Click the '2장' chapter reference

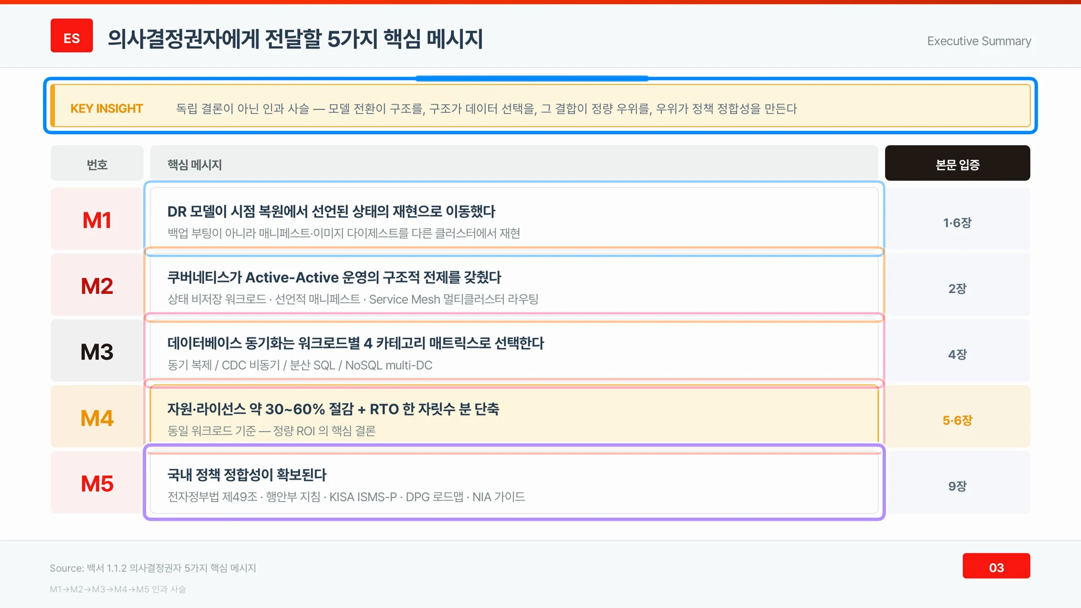pyautogui.click(x=957, y=288)
